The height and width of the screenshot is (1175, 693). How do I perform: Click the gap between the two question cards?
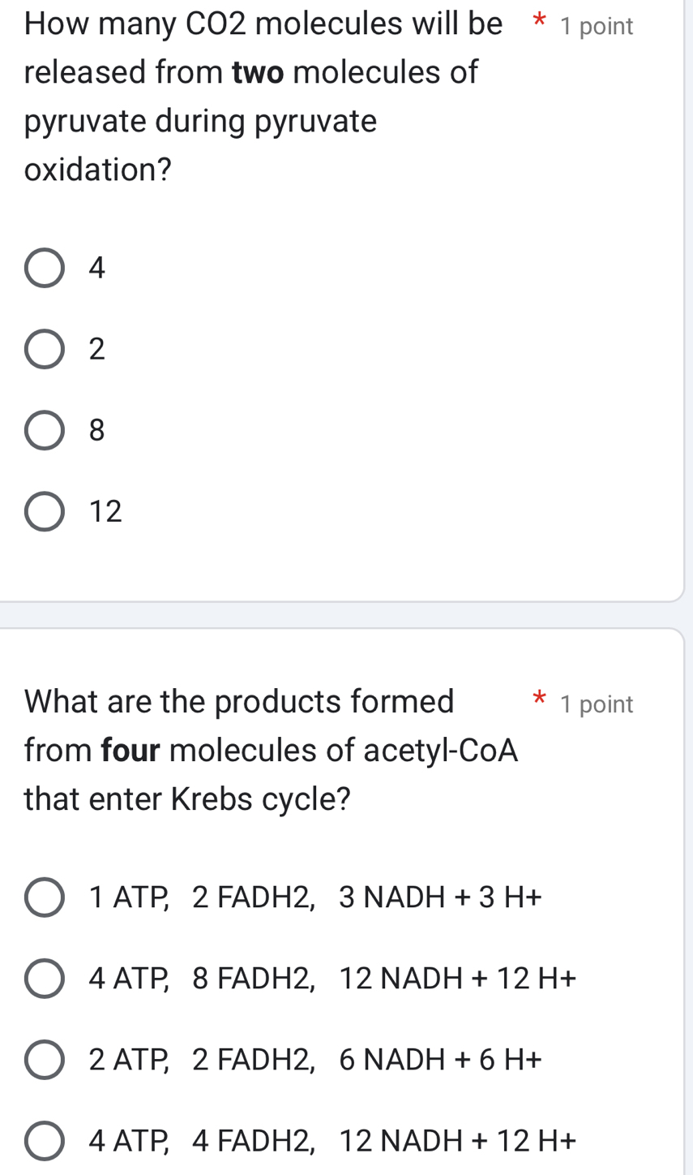(346, 613)
